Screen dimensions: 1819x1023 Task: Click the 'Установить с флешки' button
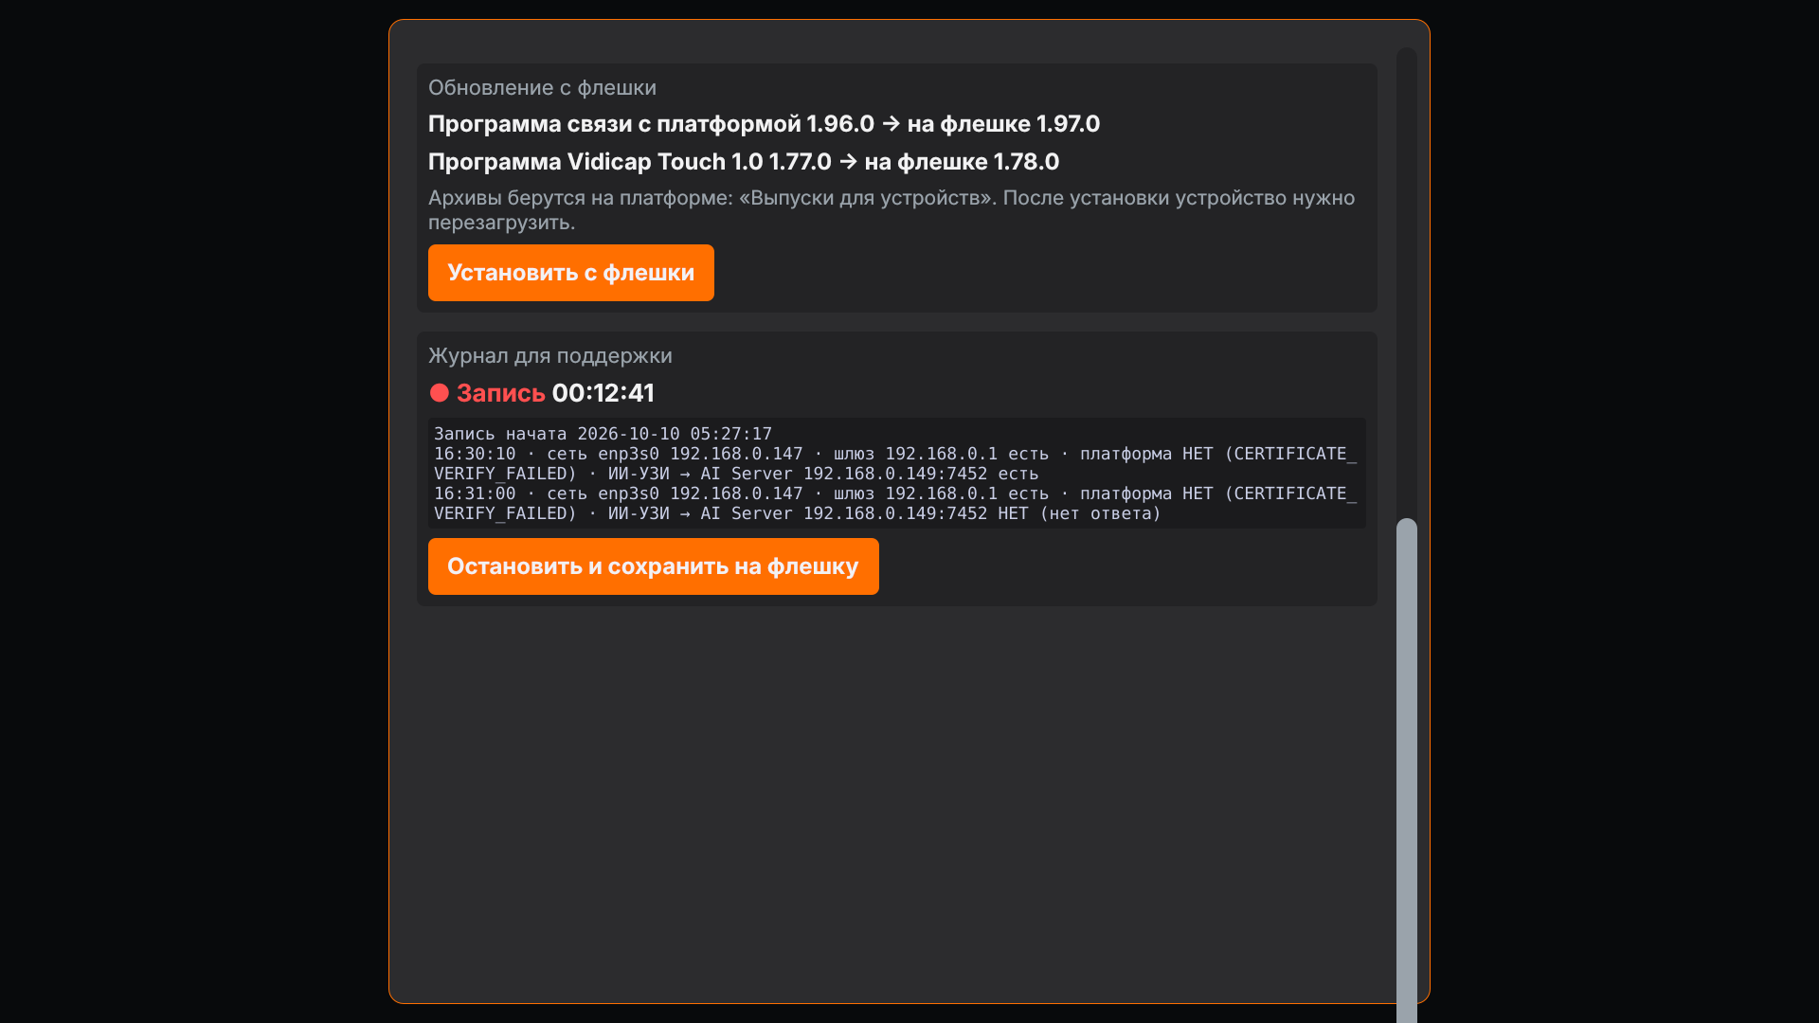tap(570, 273)
